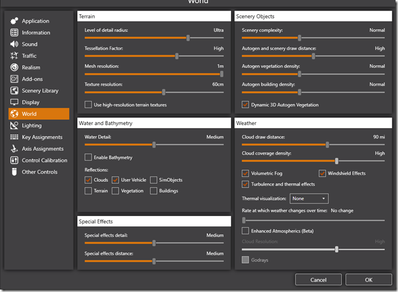Uncheck Clouds reflections
Viewport: 398px width, 292px height.
[88, 180]
